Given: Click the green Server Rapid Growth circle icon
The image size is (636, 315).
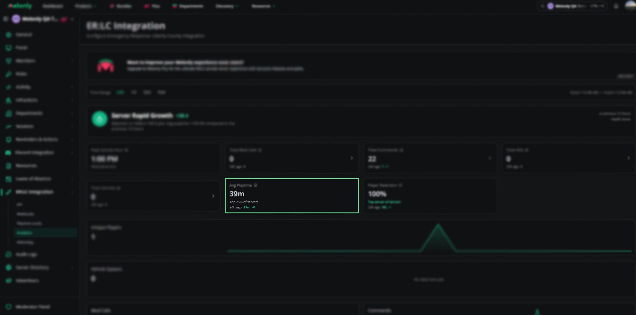Looking at the screenshot, I should click(100, 119).
